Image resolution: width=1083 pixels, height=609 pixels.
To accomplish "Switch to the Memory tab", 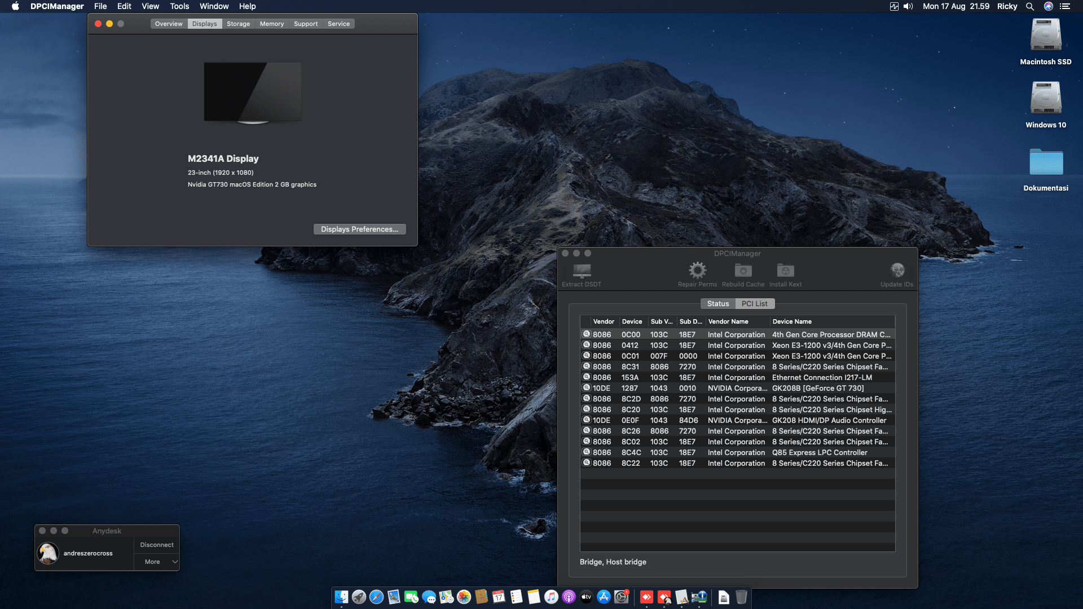I will coord(272,24).
